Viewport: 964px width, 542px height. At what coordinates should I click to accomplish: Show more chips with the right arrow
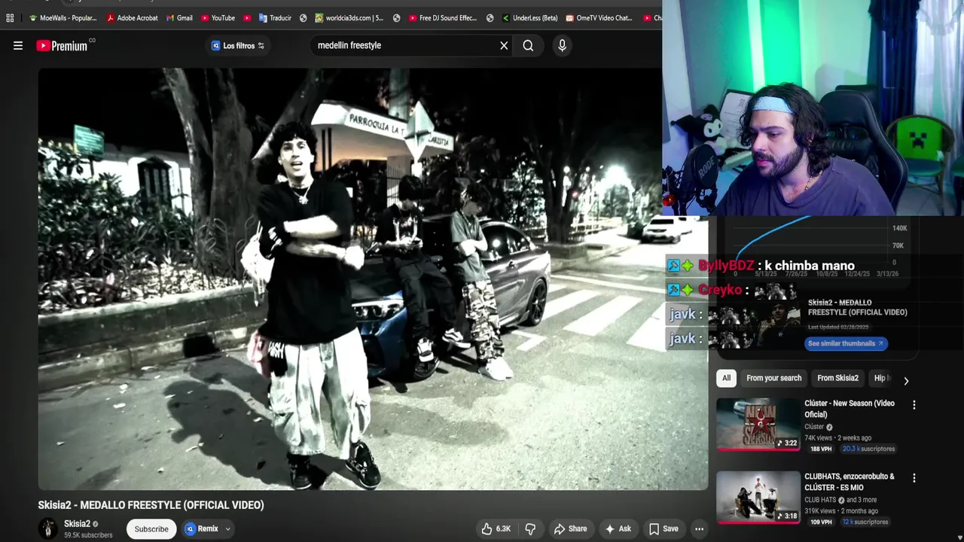coord(906,380)
